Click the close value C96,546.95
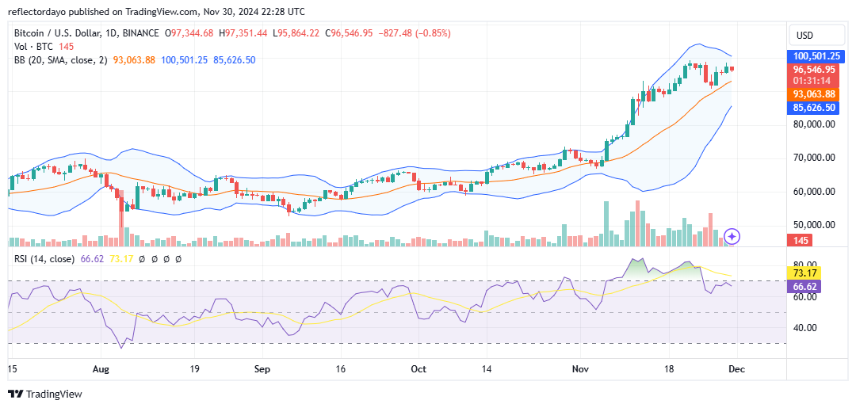The image size is (856, 408). (349, 33)
